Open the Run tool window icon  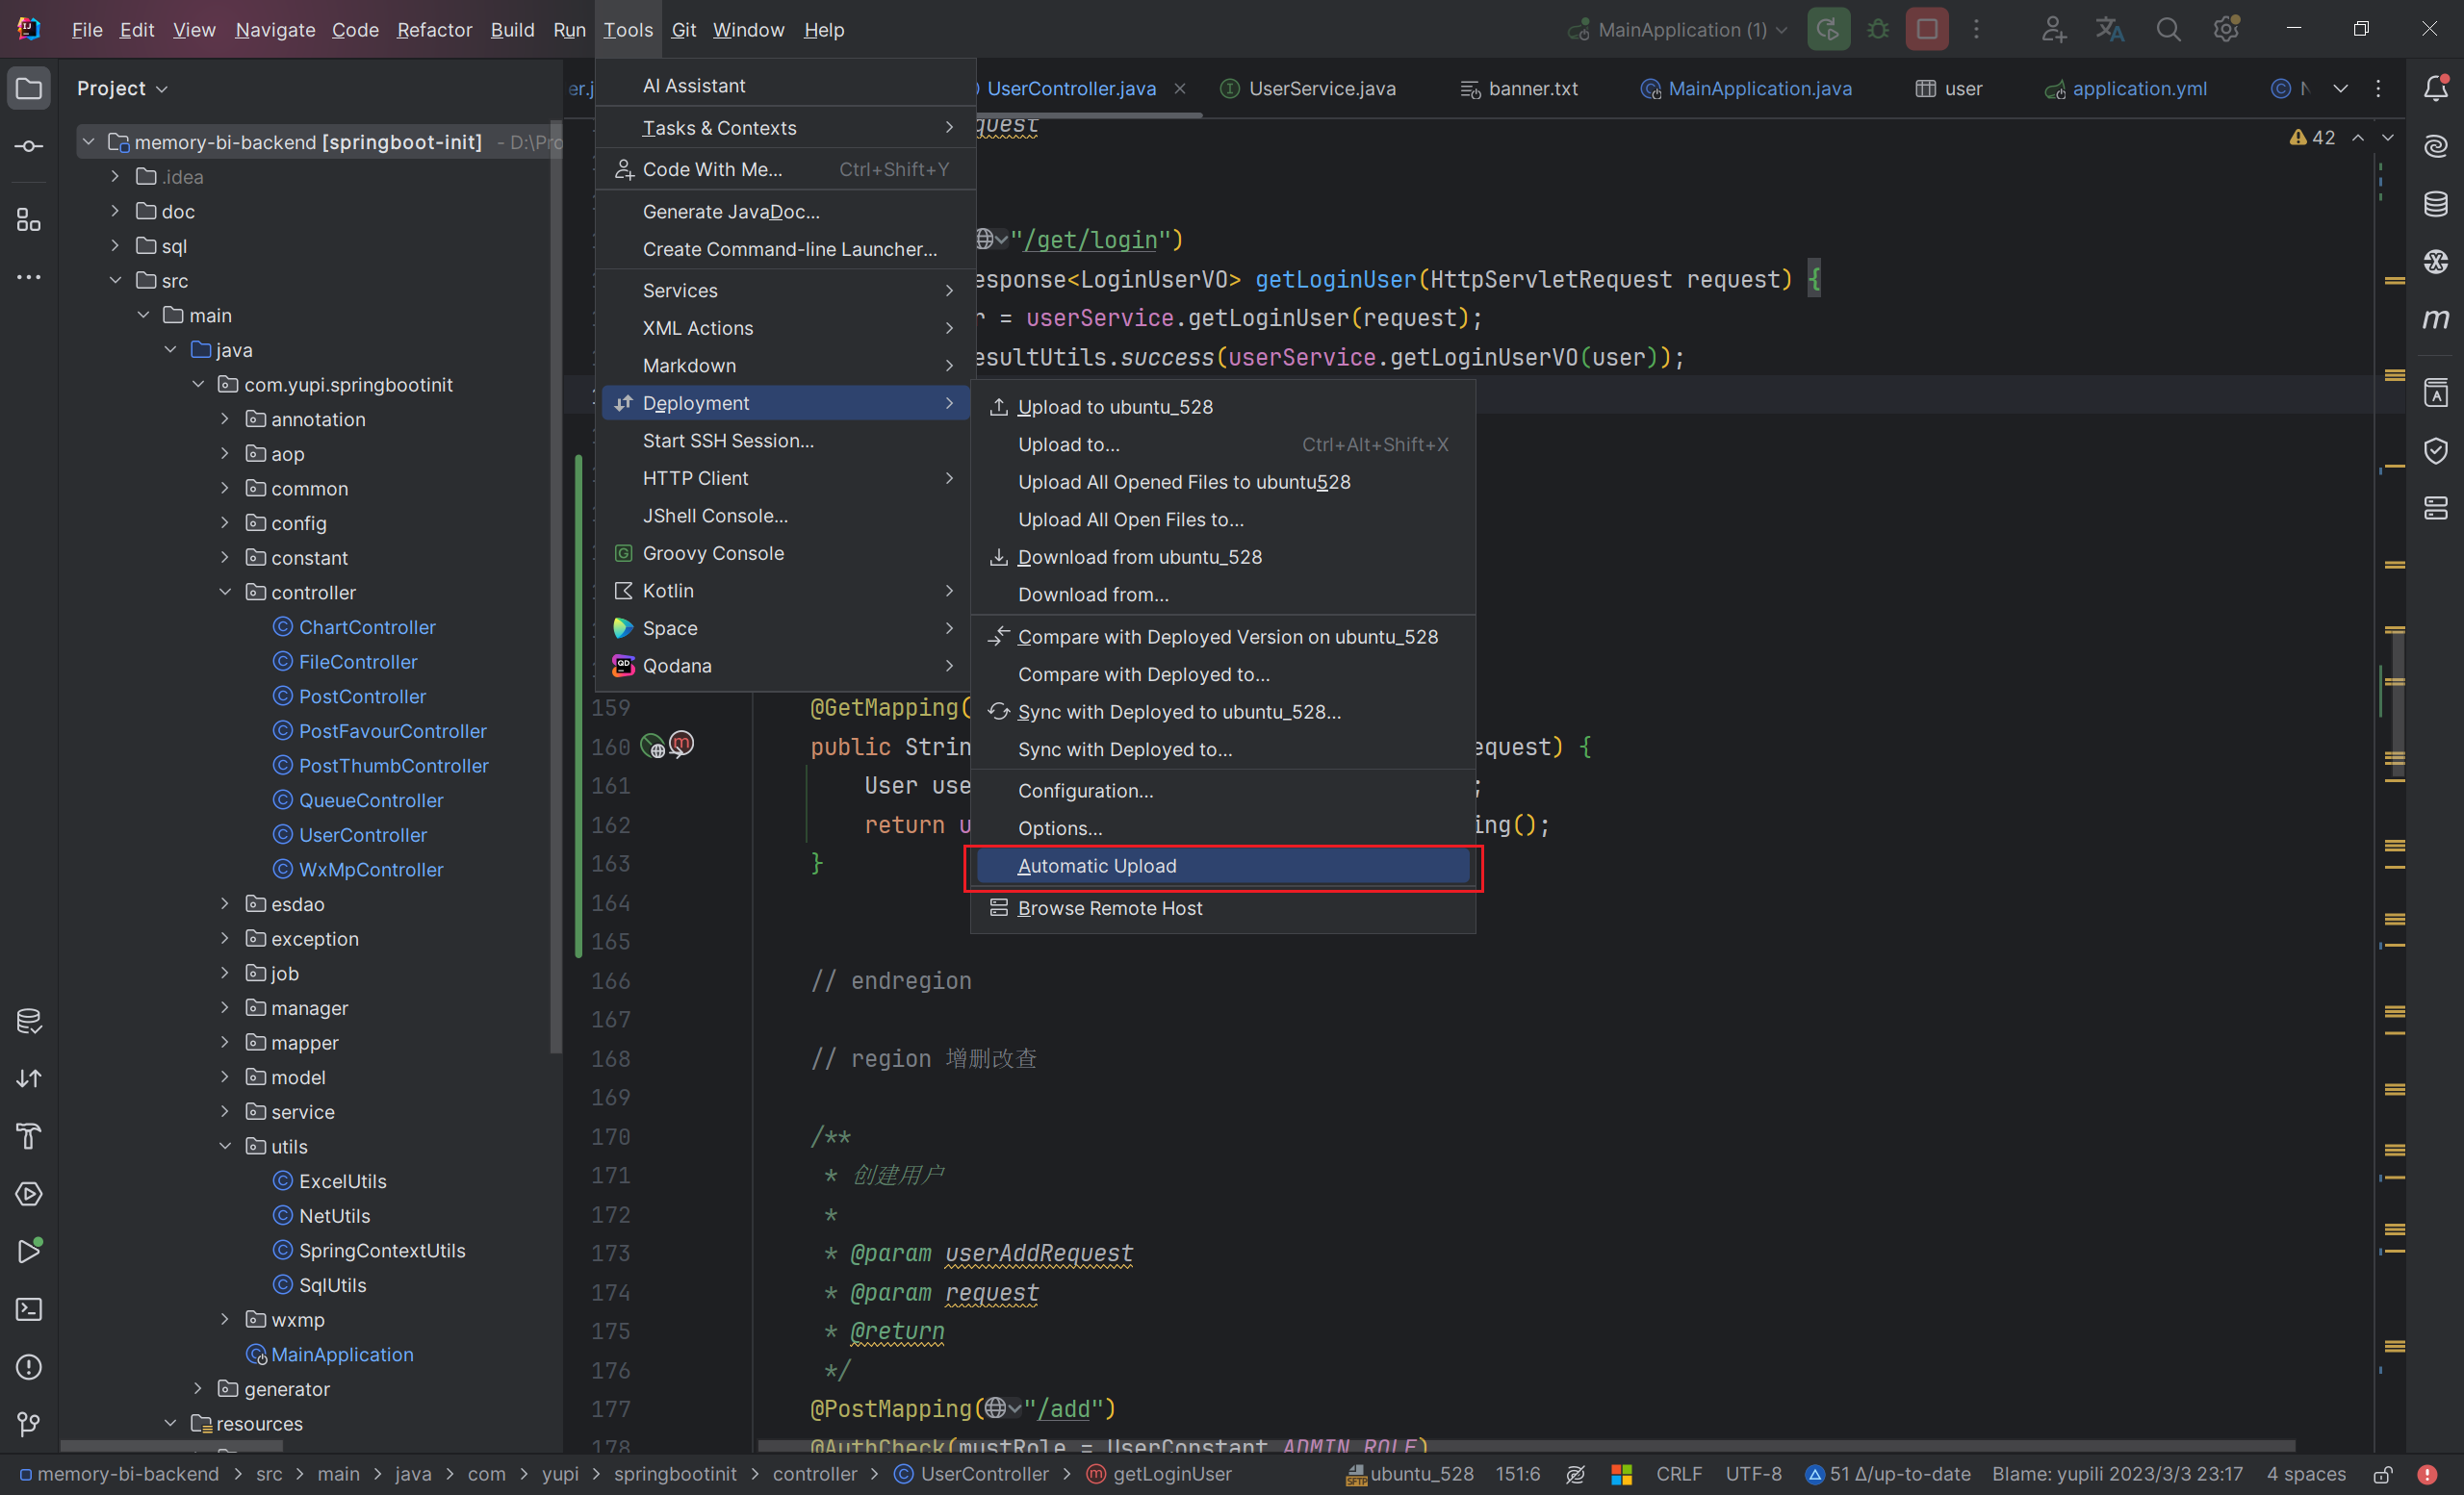[x=29, y=1252]
